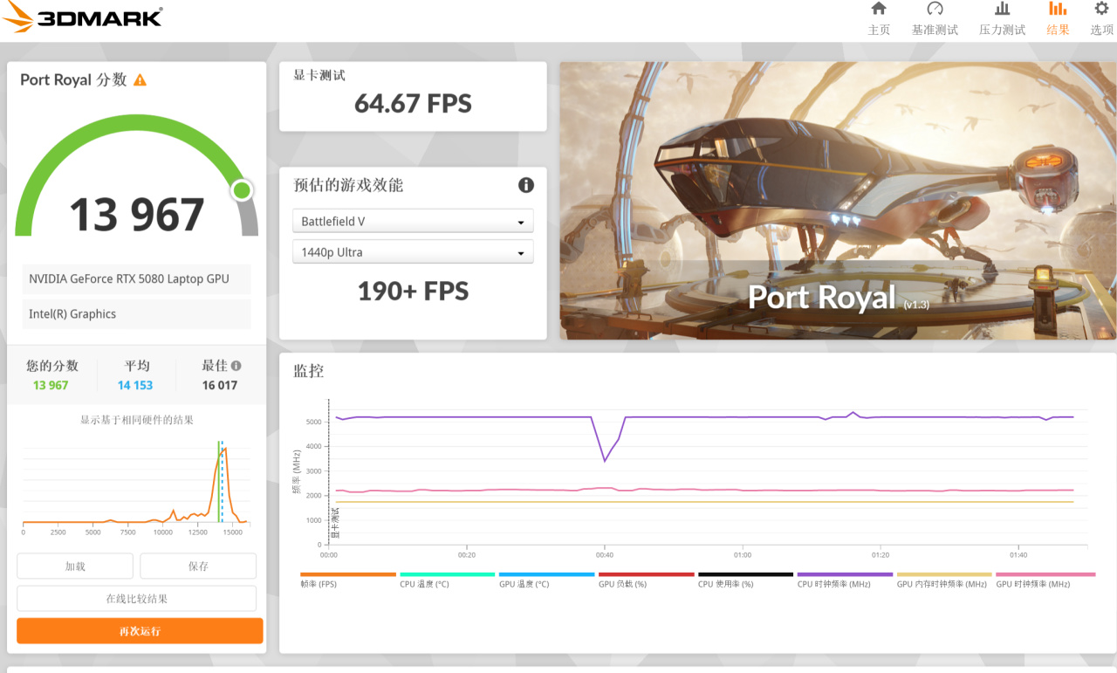Toggle the CPU 温度 (°C) legend series
This screenshot has height=673, width=1117.
[x=448, y=580]
